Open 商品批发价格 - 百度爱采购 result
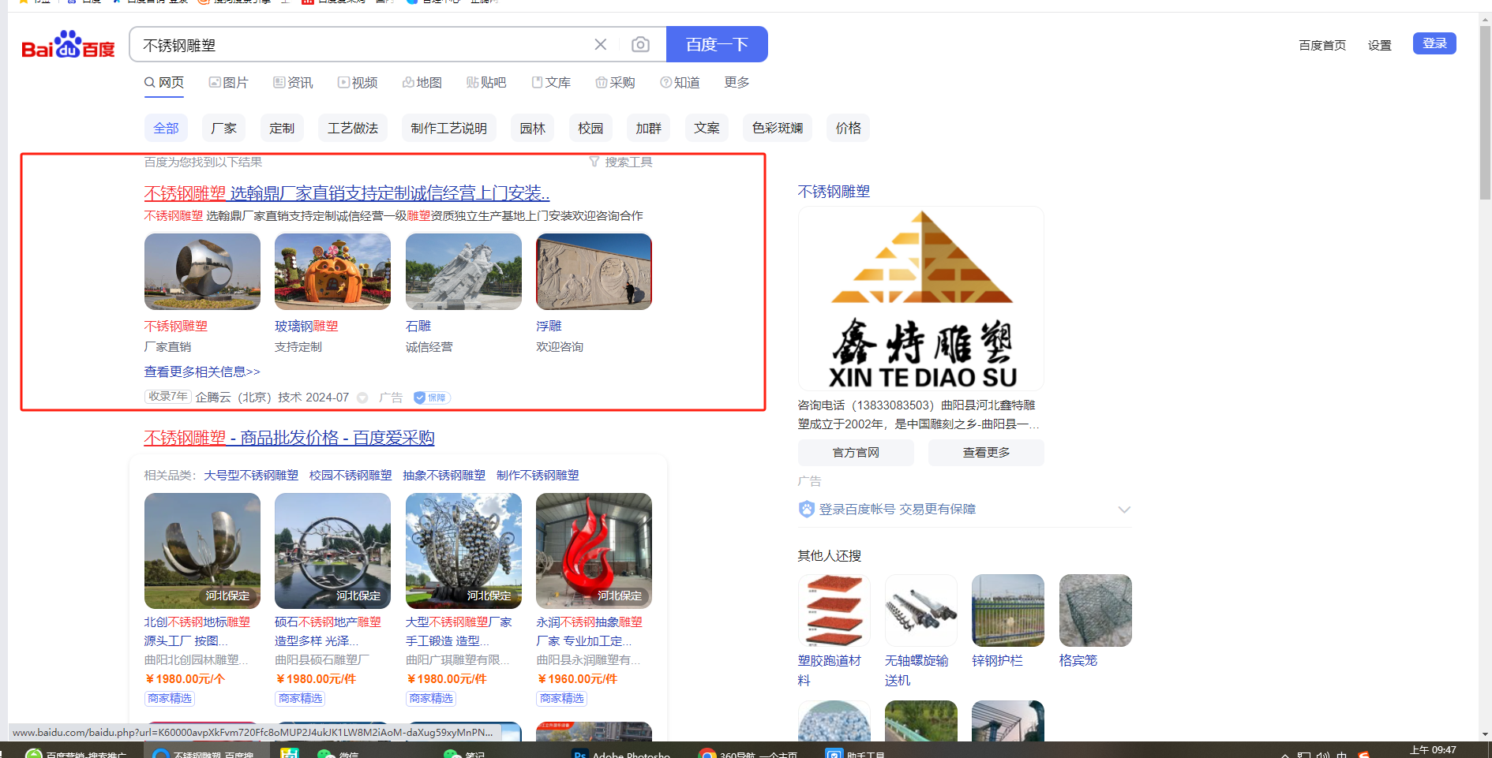Viewport: 1492px width, 758px height. point(289,438)
